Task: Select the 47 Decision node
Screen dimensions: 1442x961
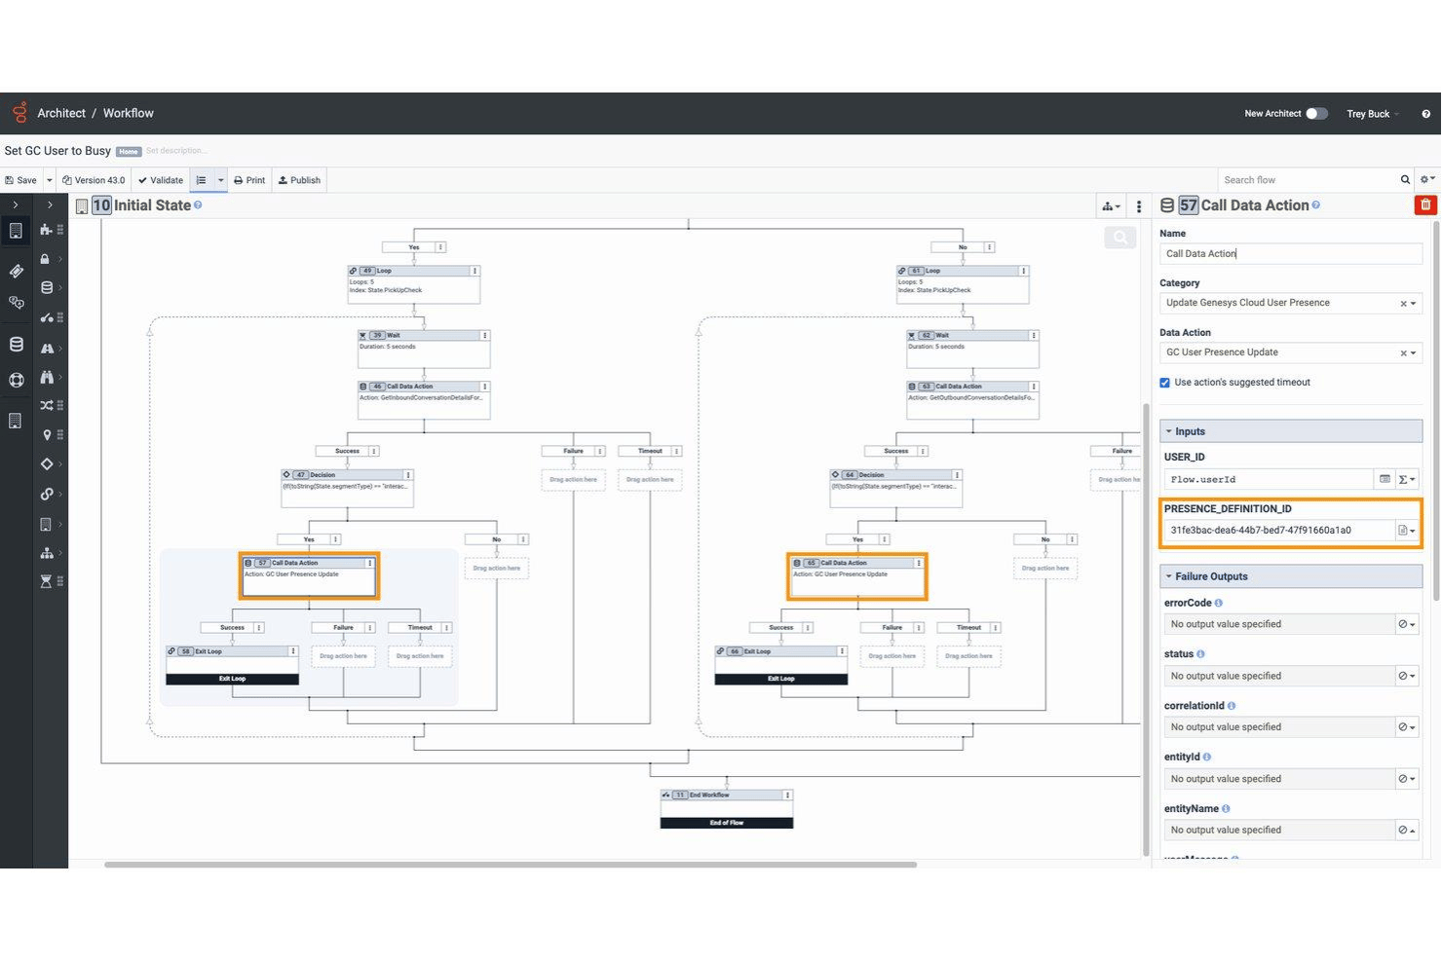Action: click(347, 488)
